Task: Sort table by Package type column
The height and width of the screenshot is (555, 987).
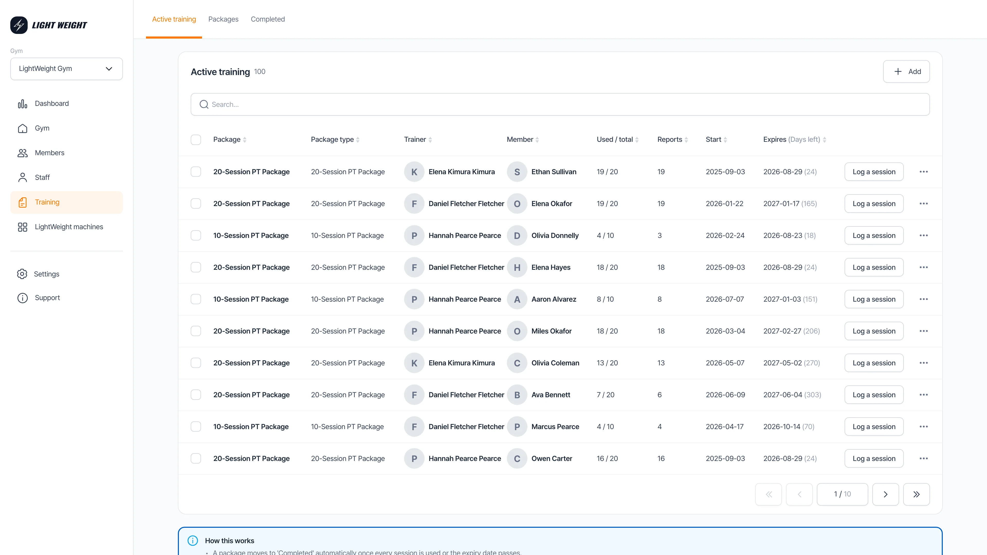Action: point(335,140)
